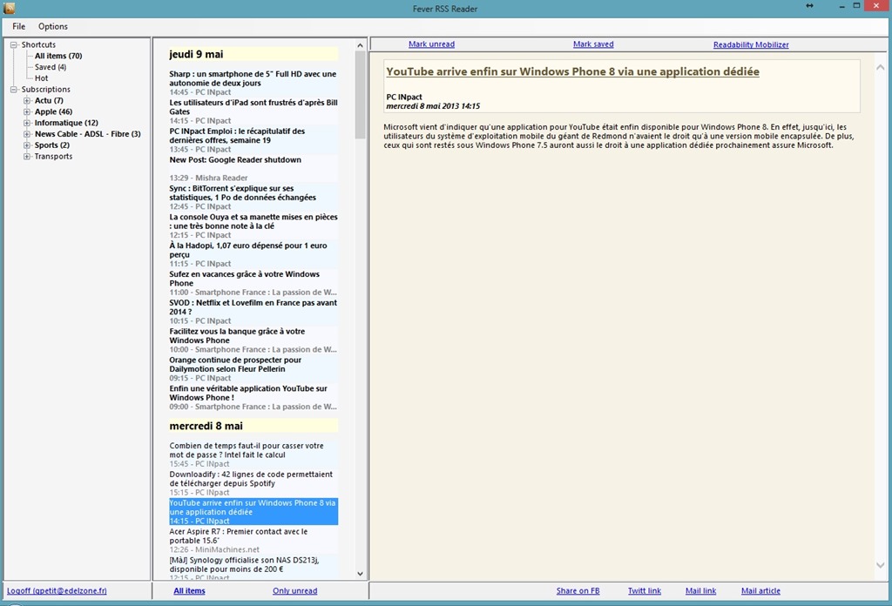The image size is (892, 606).
Task: Open PC INpact Emploi récapitulatif article
Action: pyautogui.click(x=253, y=140)
